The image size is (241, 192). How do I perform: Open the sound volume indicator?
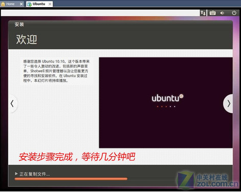[222, 13]
